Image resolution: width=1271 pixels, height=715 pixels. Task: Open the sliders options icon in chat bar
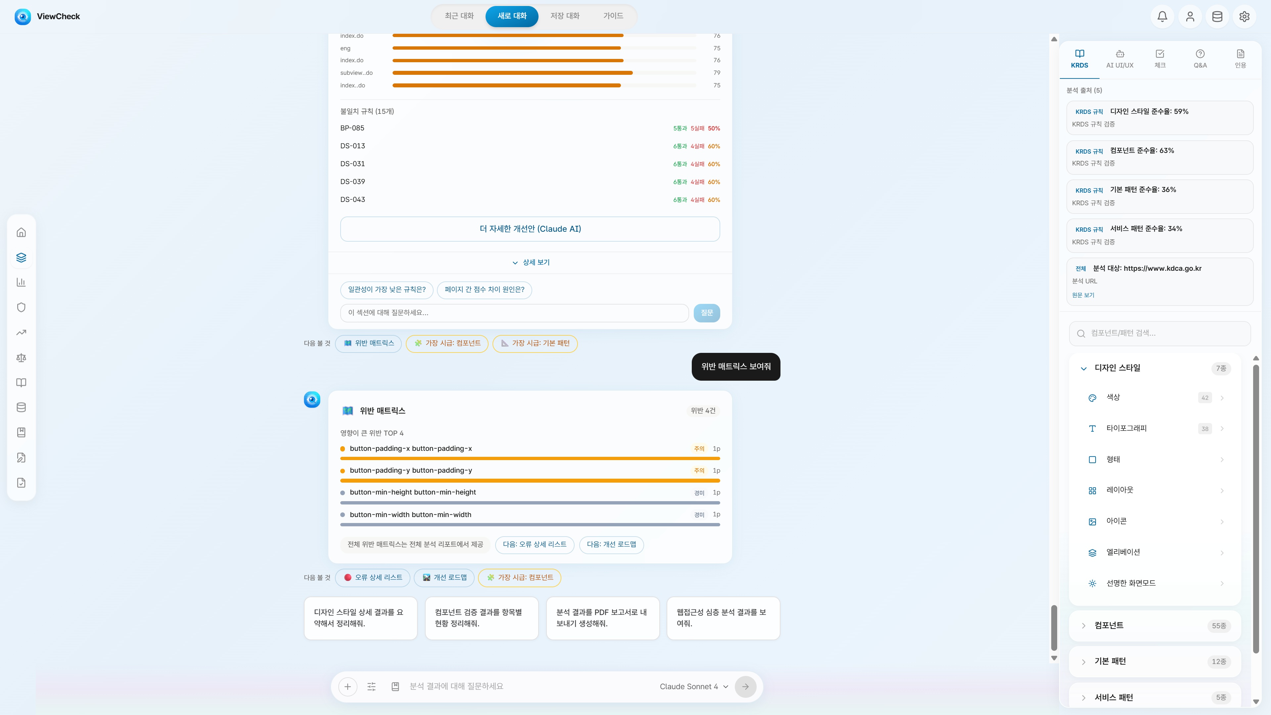(371, 687)
